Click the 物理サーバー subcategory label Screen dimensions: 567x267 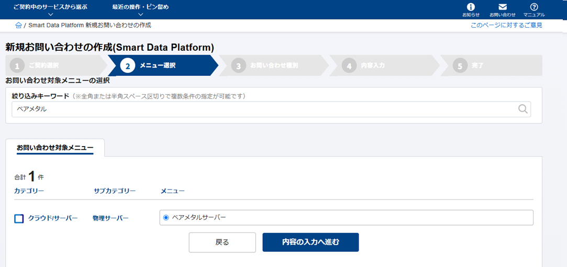point(110,218)
